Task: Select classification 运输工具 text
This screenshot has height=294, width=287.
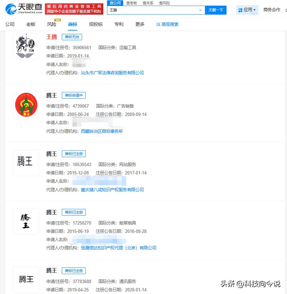Action: coord(128,48)
